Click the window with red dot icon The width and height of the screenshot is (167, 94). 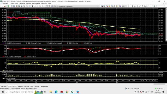pos(107,6)
